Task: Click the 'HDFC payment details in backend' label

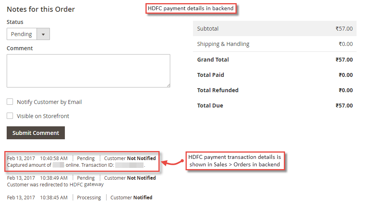Action: pyautogui.click(x=191, y=8)
